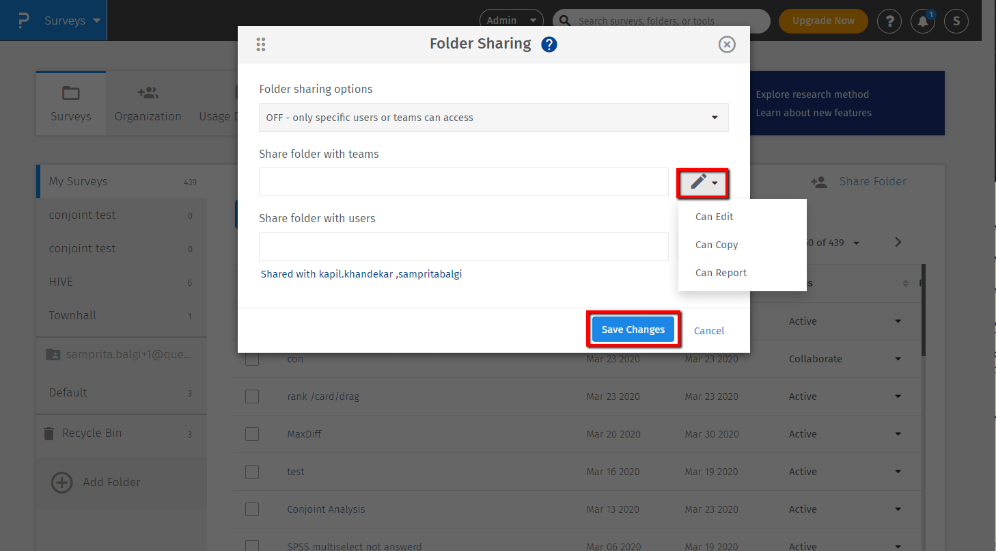The image size is (996, 551).
Task: Click the Share Folder person icon
Action: pyautogui.click(x=818, y=182)
